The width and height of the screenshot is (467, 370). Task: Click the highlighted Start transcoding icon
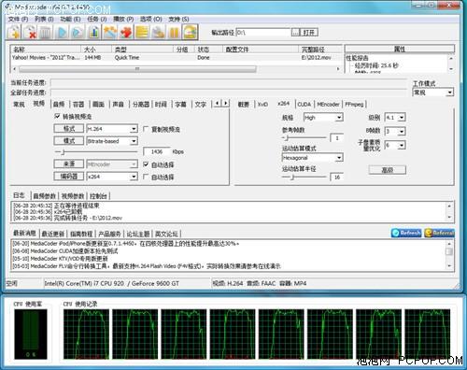click(x=191, y=32)
